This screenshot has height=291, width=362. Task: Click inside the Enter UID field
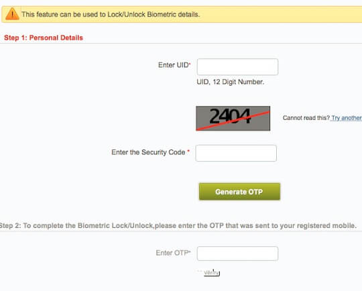[x=237, y=67]
